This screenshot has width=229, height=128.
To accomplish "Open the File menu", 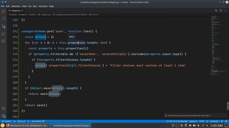I will 3,6.
